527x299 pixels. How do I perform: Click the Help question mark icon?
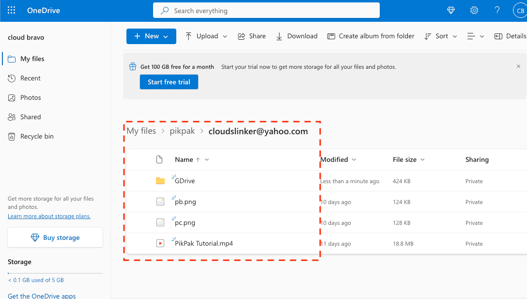pyautogui.click(x=497, y=10)
